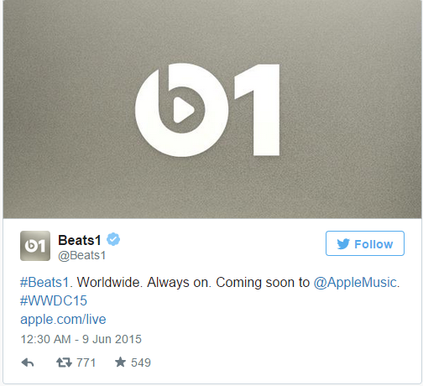Open the Beats1 profile avatar

pos(35,246)
